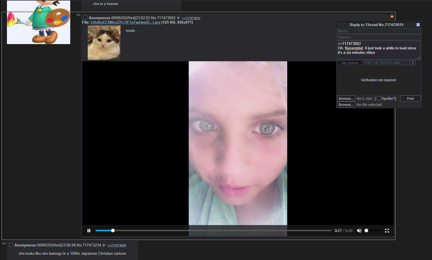The width and height of the screenshot is (432, 260).
Task: Click the captcha text input field
Action: click(x=386, y=63)
